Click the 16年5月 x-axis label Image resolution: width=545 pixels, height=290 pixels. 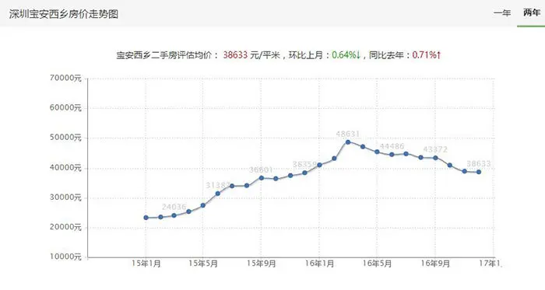pos(377,264)
